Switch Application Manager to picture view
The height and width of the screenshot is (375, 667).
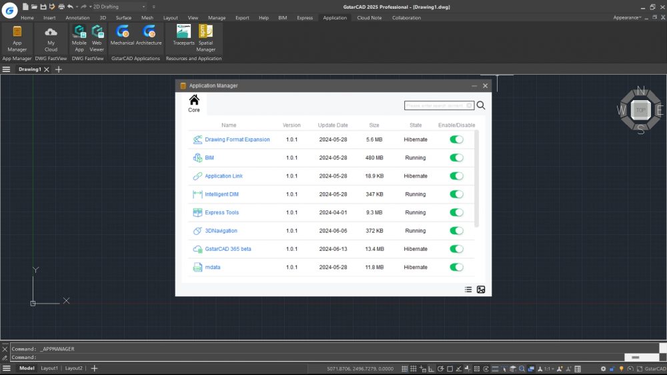click(x=481, y=290)
